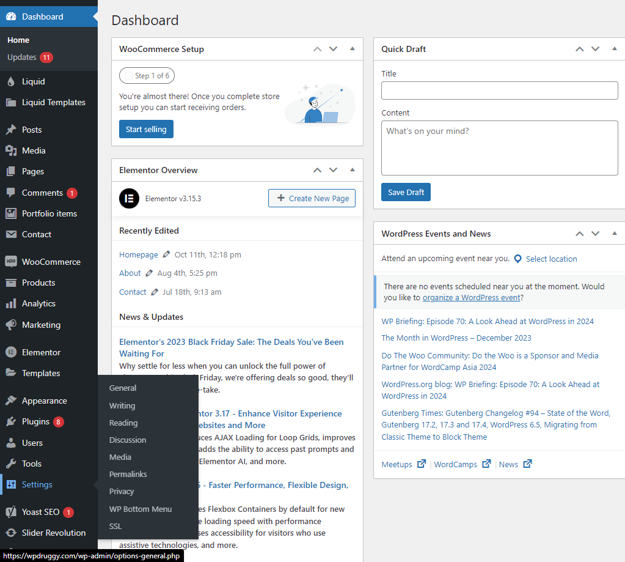This screenshot has width=625, height=562.
Task: Collapse the Quick Draft panel
Action: [615, 49]
